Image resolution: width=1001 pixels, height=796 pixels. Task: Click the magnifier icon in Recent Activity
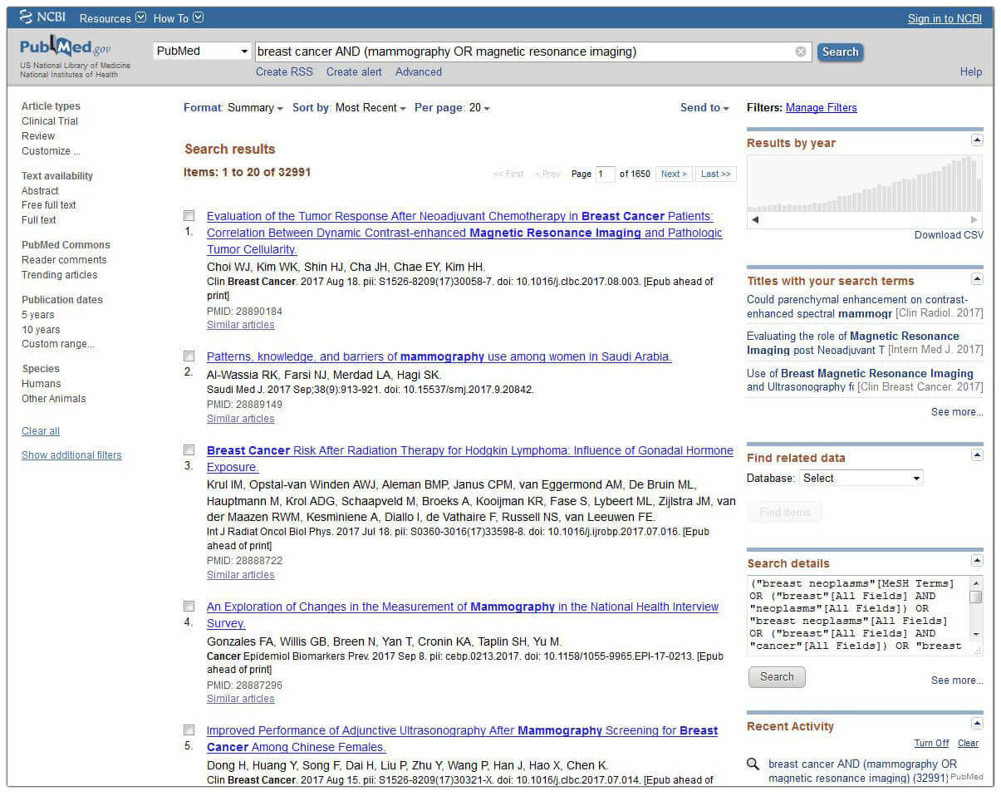(x=753, y=764)
